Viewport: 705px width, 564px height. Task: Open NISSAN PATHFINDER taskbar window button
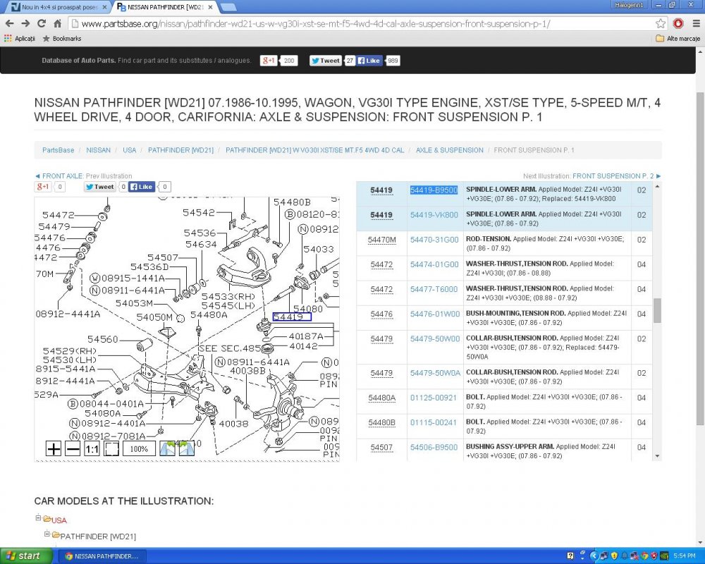tap(102, 556)
